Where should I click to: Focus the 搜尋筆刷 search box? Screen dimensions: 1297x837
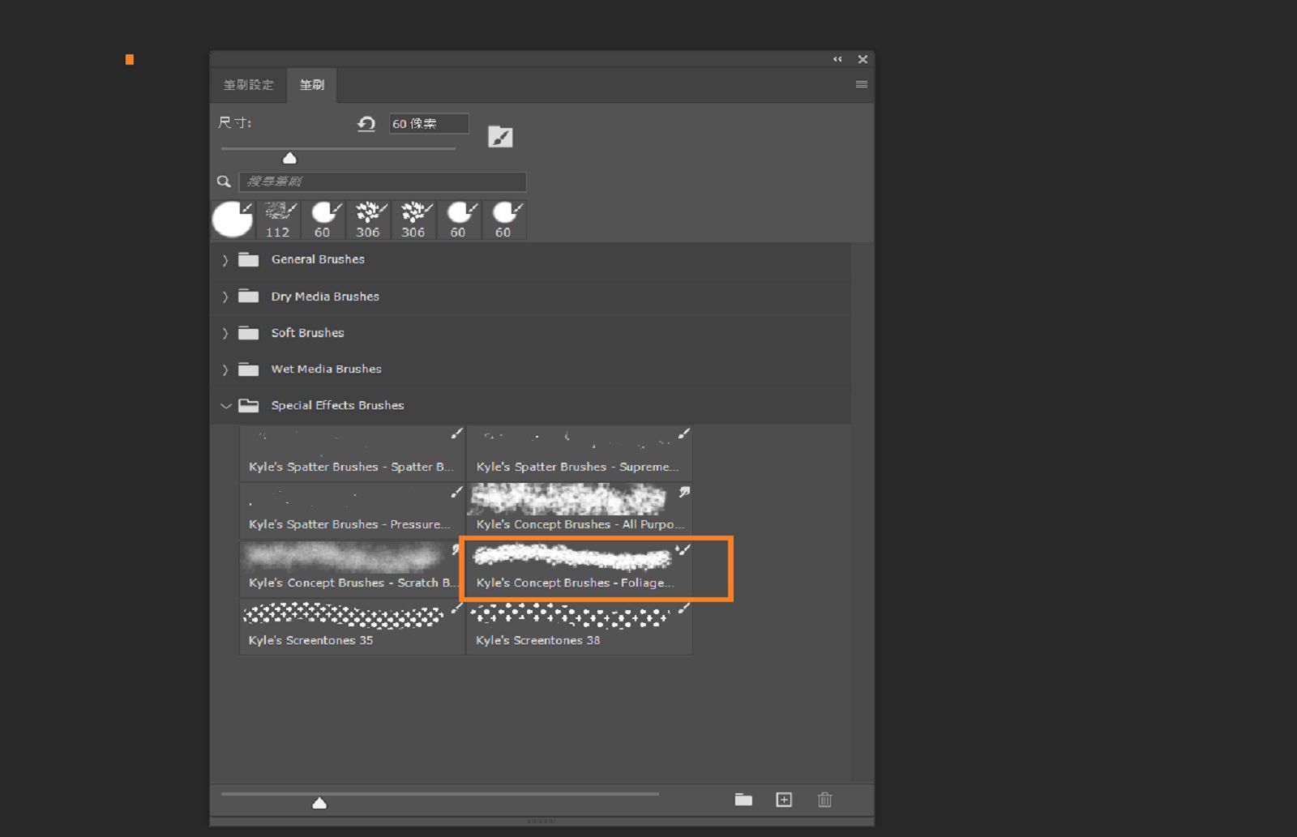point(383,181)
